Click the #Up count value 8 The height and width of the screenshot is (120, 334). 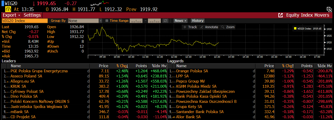[x=83, y=42]
